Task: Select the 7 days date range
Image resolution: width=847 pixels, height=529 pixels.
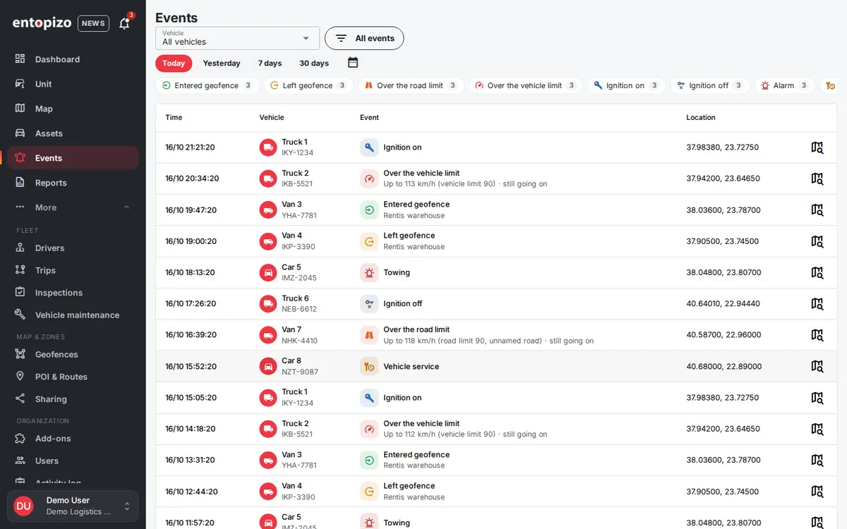Action: coord(270,63)
